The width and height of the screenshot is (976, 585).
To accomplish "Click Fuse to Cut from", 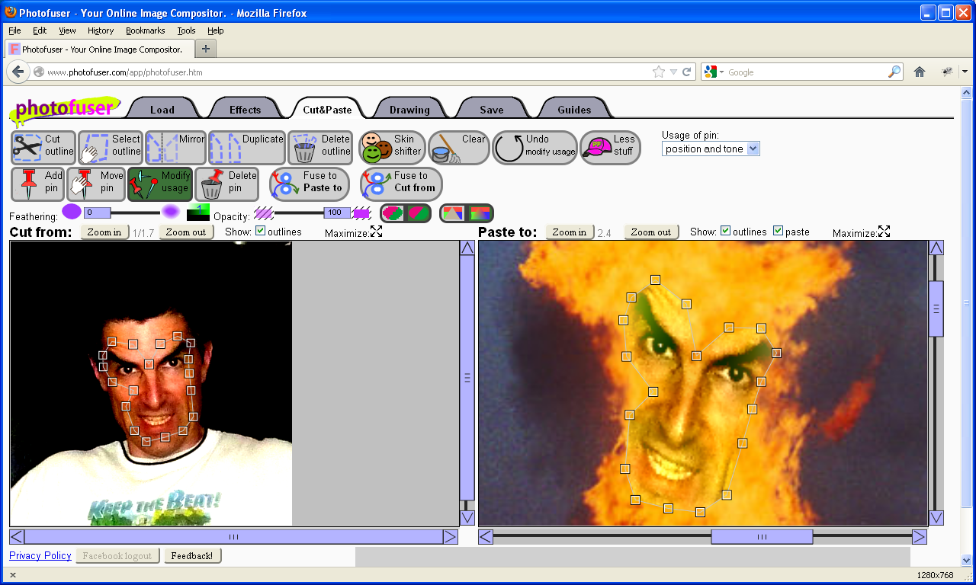I will 401,184.
